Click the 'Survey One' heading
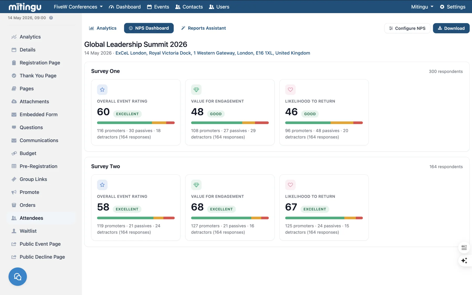 [105, 71]
